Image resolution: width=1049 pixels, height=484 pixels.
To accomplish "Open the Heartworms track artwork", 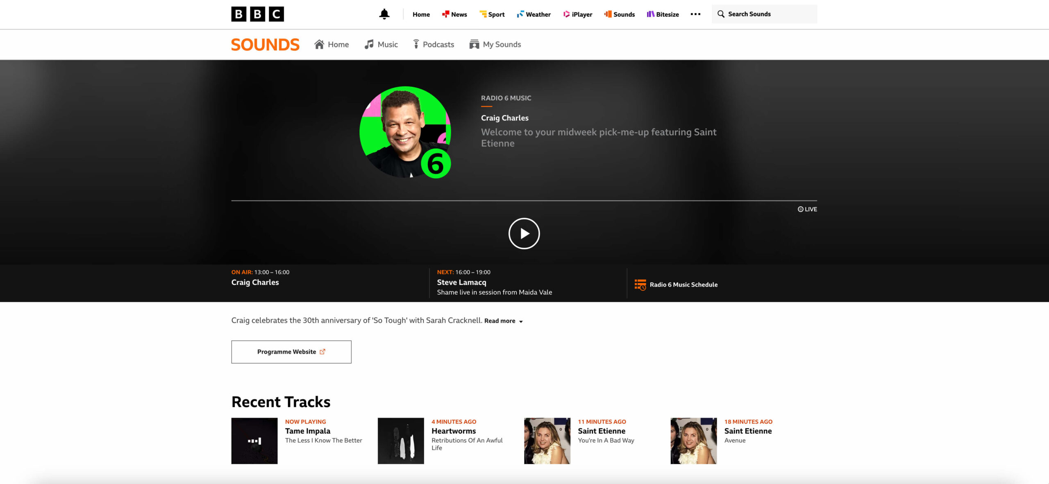I will click(x=401, y=441).
